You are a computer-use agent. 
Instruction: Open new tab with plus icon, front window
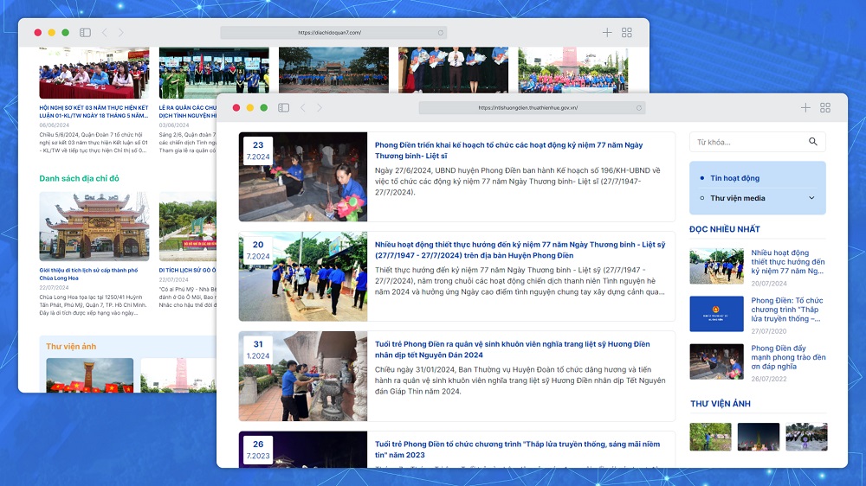[x=805, y=108]
